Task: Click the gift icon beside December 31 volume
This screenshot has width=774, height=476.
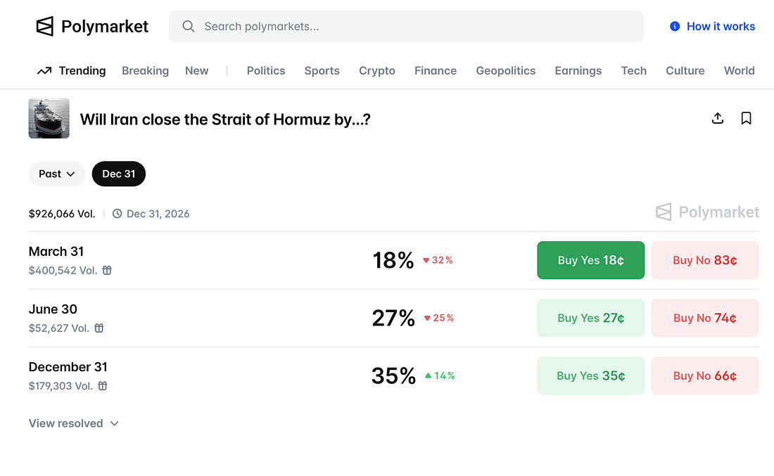Action: click(103, 385)
